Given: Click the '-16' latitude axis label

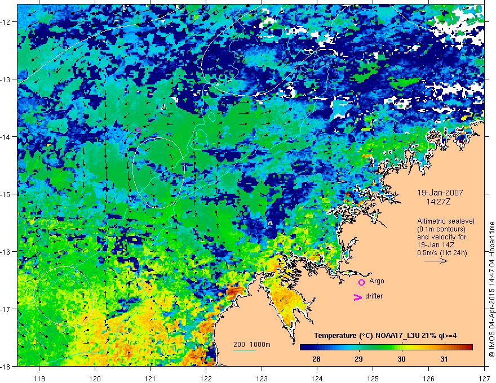Looking at the screenshot, I should tap(6, 252).
